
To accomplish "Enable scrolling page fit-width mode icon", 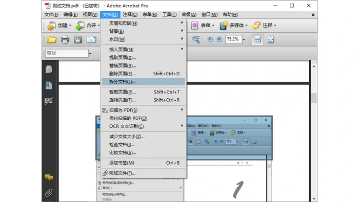I will pyautogui.click(x=257, y=39).
